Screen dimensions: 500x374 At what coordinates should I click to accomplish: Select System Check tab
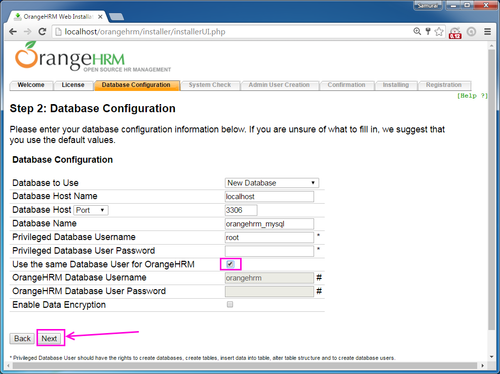[x=210, y=85]
